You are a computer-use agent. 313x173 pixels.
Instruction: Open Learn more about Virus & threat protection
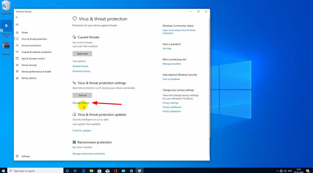coord(179,32)
